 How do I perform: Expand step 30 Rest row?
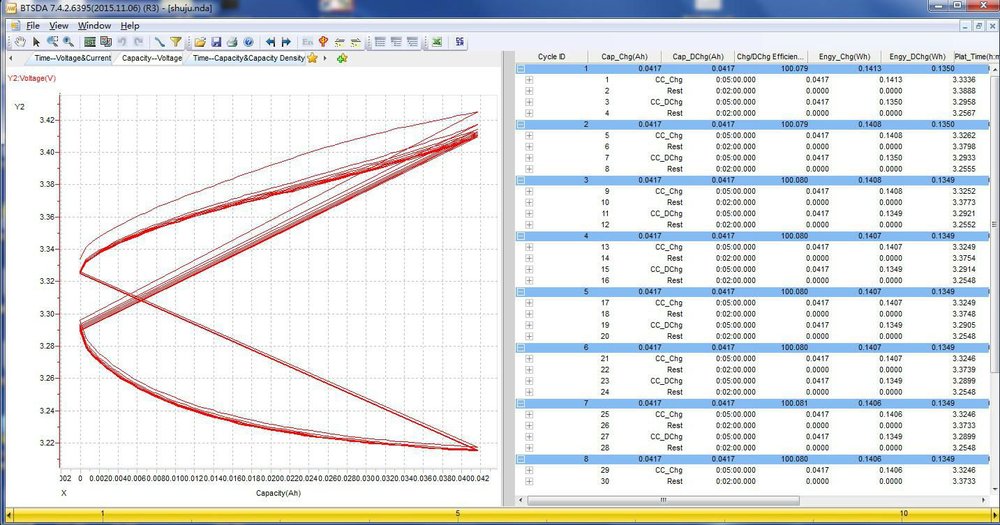[x=529, y=481]
